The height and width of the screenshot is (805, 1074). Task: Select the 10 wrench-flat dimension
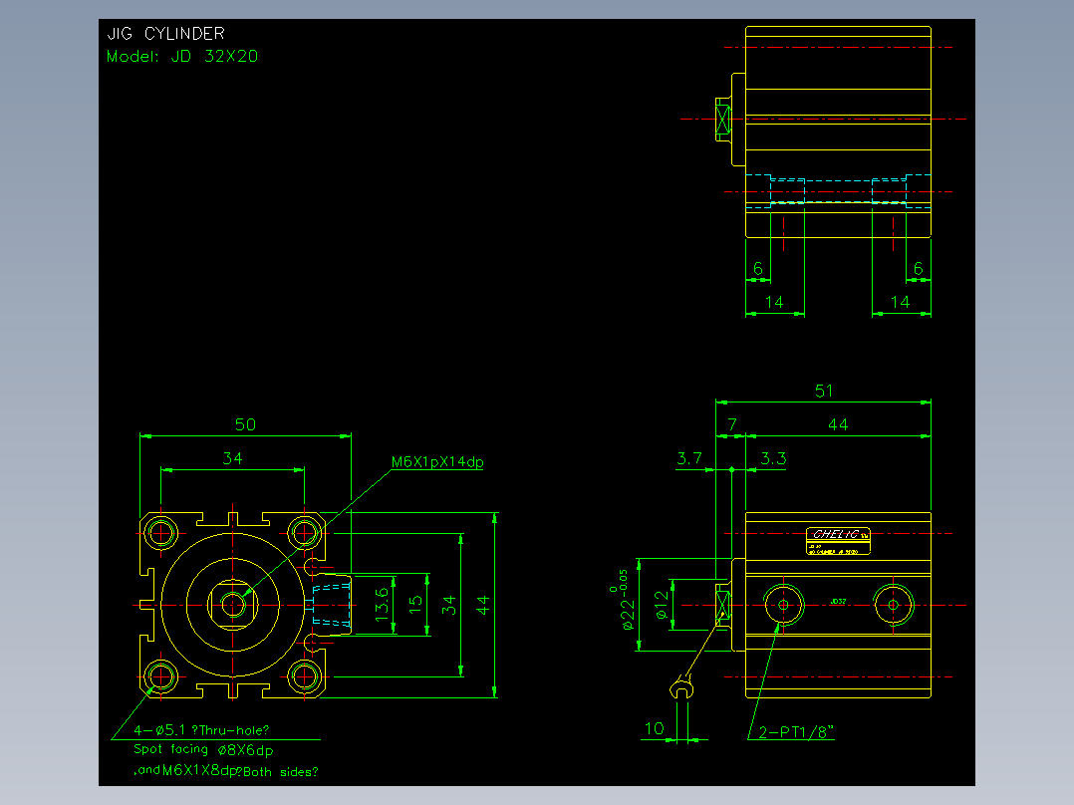(655, 728)
